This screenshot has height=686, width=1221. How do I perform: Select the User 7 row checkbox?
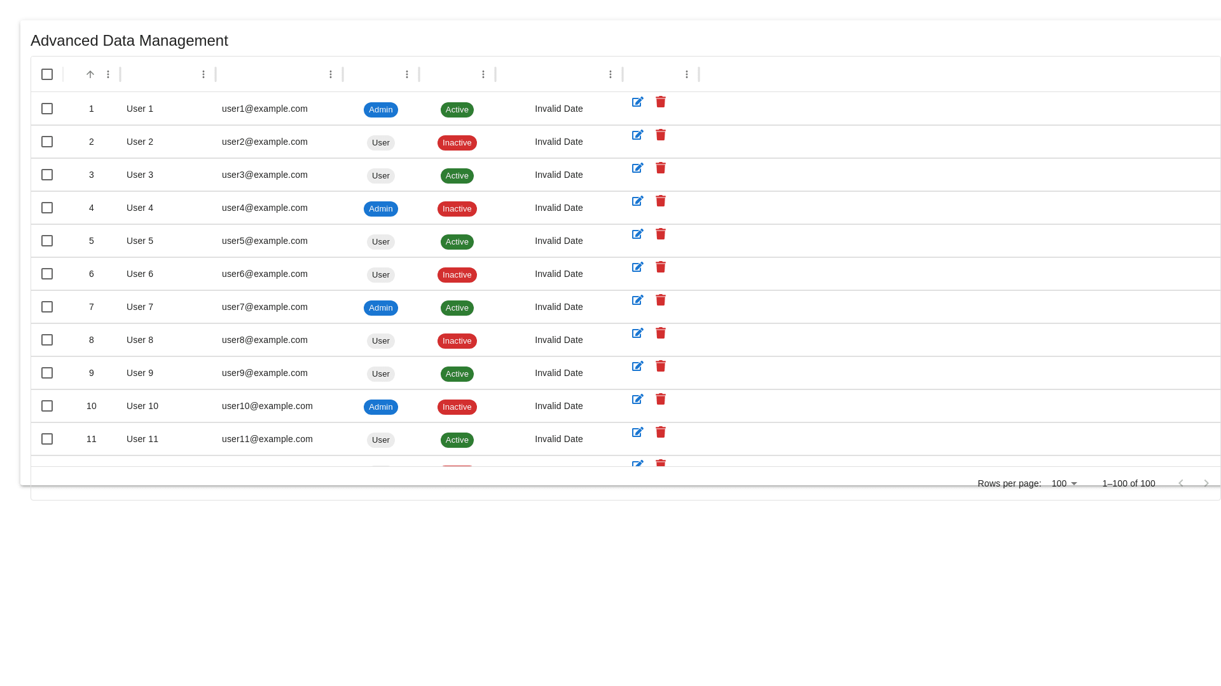coord(47,307)
